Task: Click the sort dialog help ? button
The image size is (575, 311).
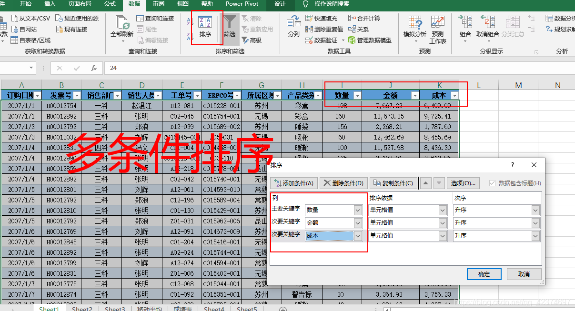Action: click(513, 165)
